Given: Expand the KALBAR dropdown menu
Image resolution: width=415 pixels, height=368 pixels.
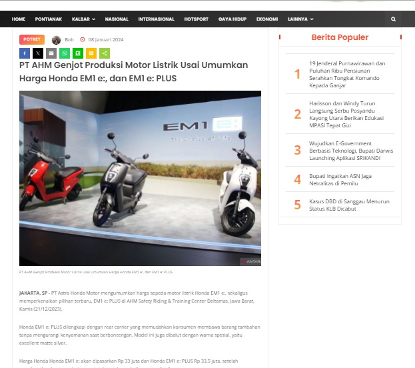Looking at the screenshot, I should [x=83, y=19].
